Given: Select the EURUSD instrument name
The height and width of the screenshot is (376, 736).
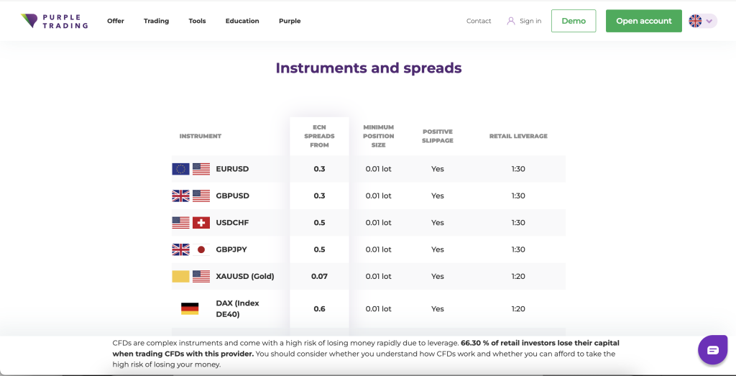Looking at the screenshot, I should pos(232,169).
